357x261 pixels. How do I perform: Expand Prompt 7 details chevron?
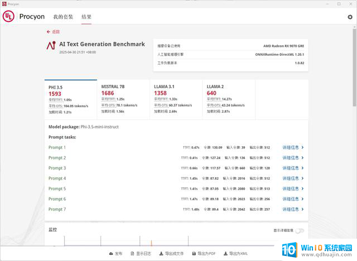(302, 209)
